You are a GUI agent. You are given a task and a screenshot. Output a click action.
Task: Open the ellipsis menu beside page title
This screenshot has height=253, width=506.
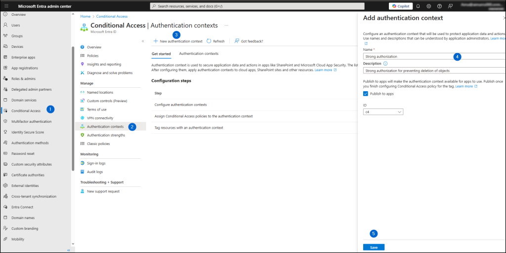pos(226,26)
